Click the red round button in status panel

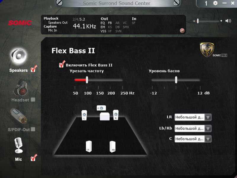182,31
